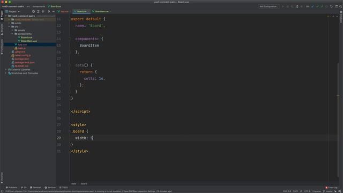Screen dimensions: 343x193
Task: Open the Problems tool window
Action: click(x=11, y=188)
